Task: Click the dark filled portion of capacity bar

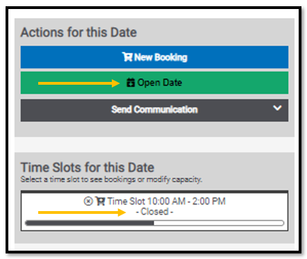Action: click(x=90, y=223)
